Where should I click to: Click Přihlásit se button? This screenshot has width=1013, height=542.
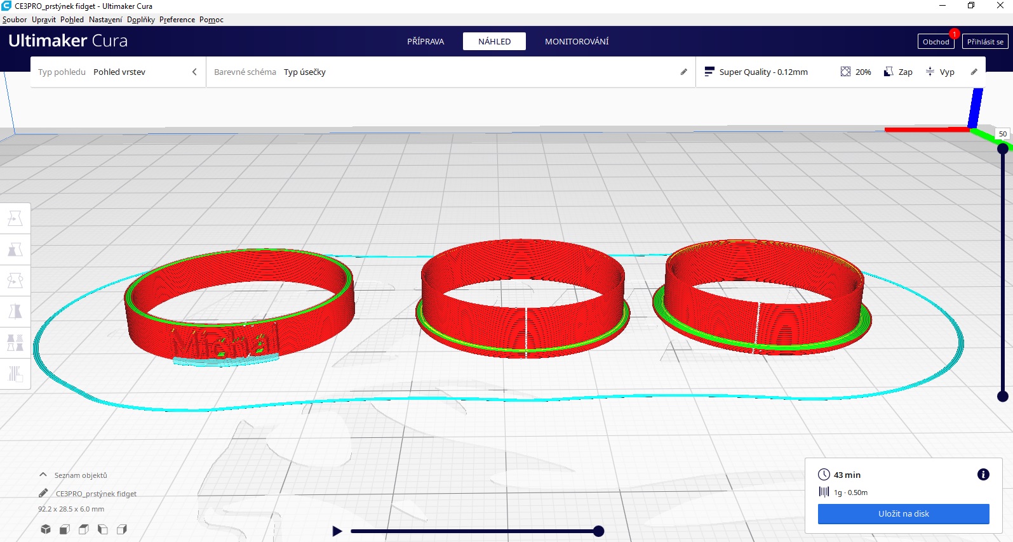[x=985, y=41]
